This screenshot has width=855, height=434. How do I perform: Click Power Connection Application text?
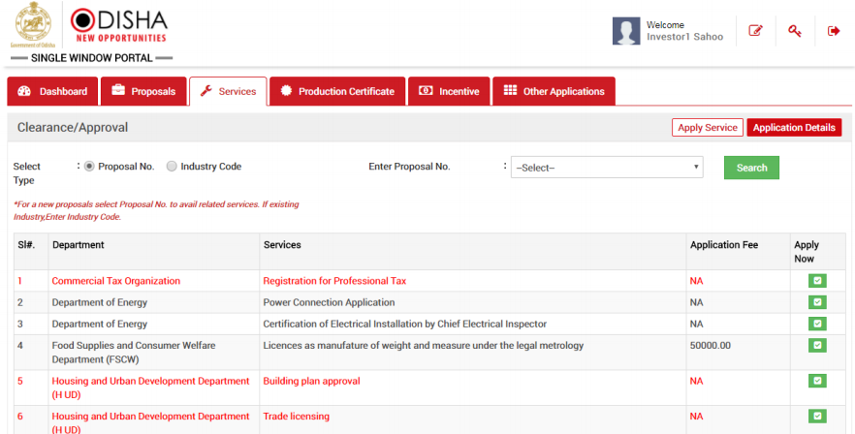[x=329, y=302]
